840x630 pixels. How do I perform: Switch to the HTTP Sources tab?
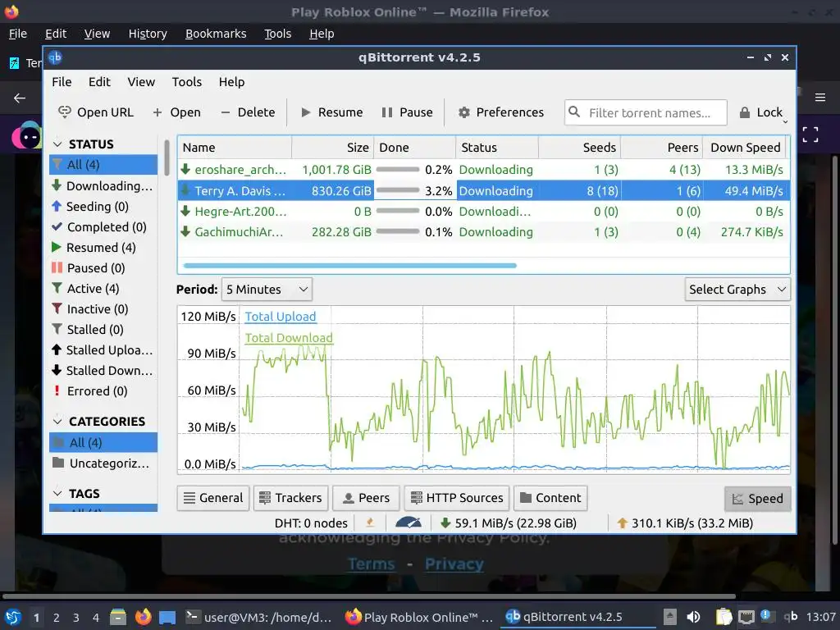tap(456, 498)
